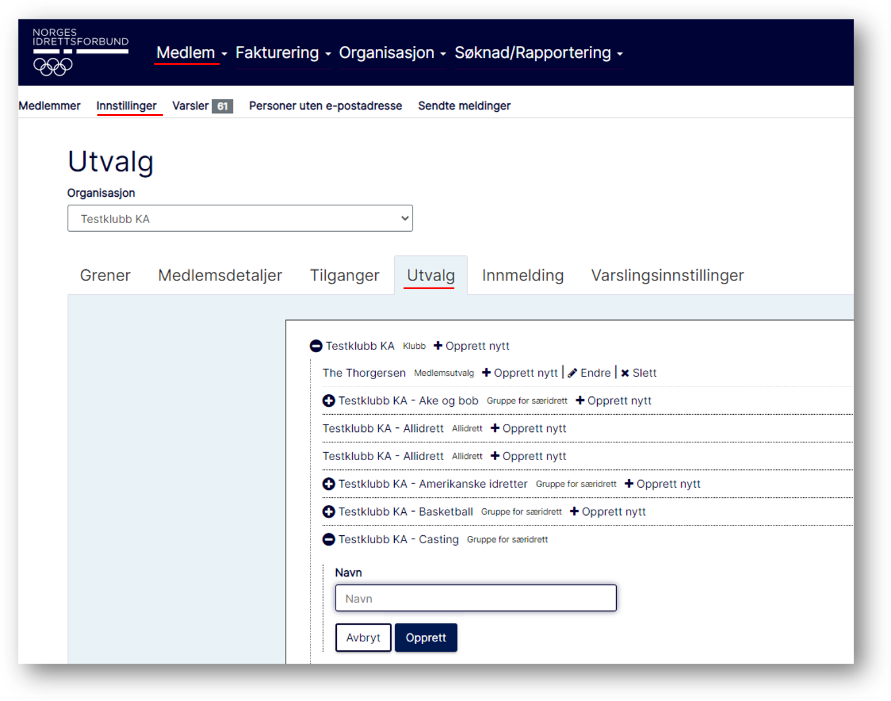The width and height of the screenshot is (891, 701).
Task: Click the Opprett button
Action: coord(426,638)
